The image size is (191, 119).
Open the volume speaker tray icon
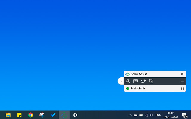coord(151,115)
